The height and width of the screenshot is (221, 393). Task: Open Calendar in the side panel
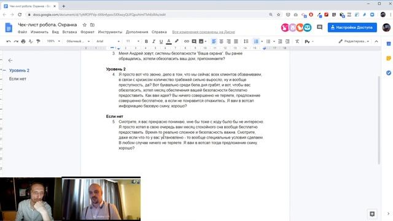(x=389, y=44)
